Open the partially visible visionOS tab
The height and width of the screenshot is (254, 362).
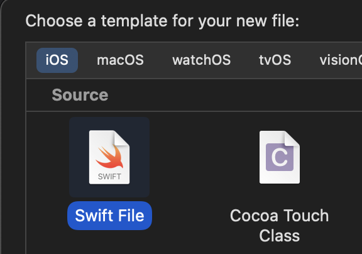[x=341, y=60]
